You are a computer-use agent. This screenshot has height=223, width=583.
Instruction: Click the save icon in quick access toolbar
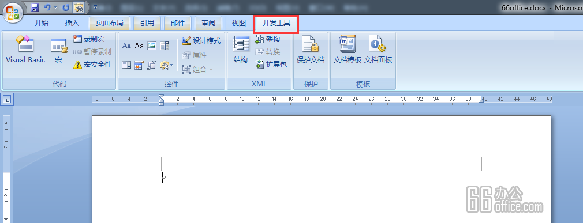35,7
